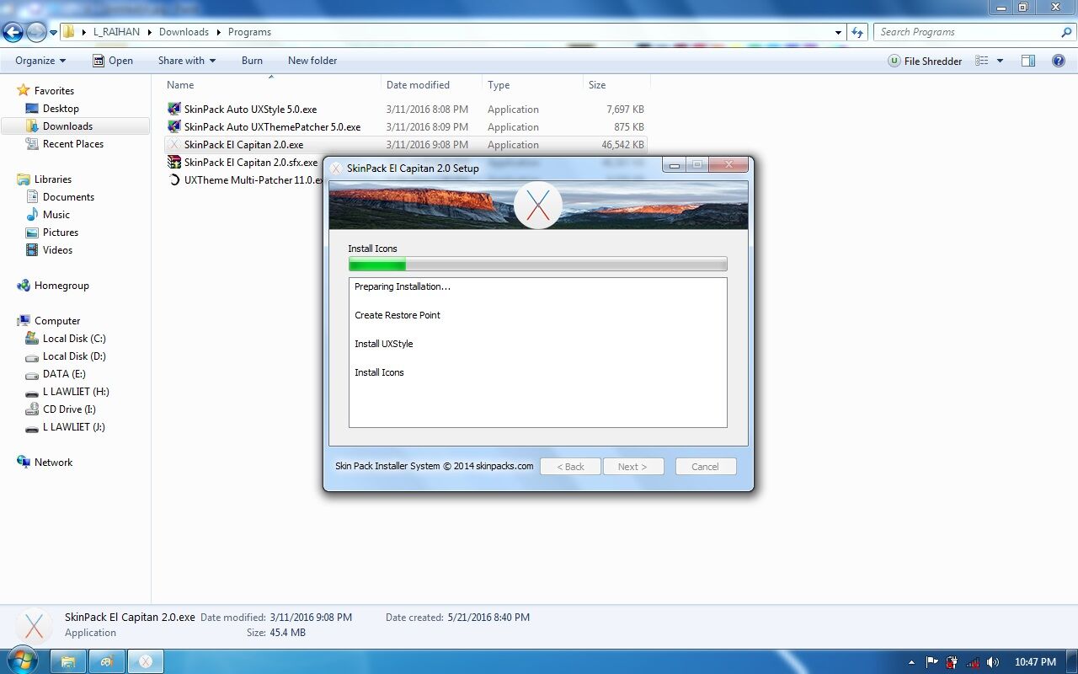Select Network in navigation pane
Screen dimensions: 1078x674
53,463
